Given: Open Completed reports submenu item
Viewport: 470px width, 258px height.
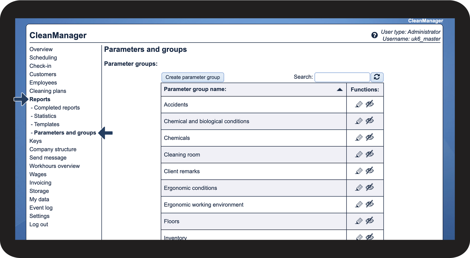Looking at the screenshot, I should 57,108.
